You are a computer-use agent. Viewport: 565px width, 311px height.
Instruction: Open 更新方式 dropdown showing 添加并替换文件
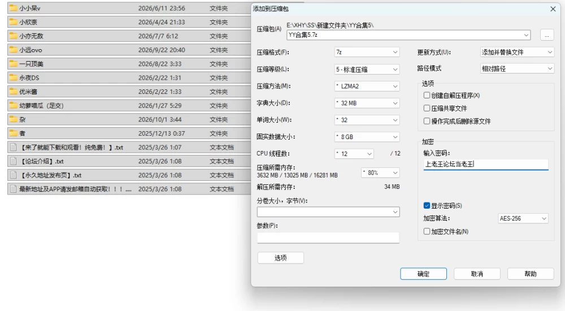point(517,53)
